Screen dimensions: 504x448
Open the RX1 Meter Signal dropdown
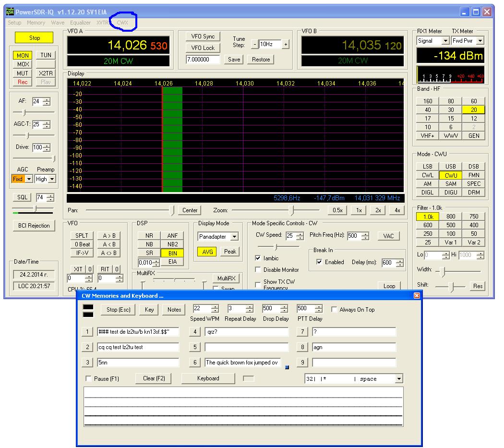click(445, 41)
